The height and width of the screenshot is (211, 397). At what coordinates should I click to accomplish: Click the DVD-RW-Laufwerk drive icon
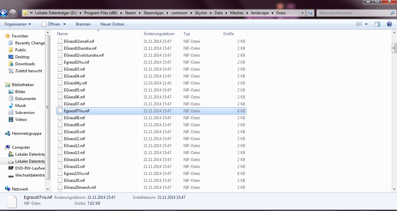click(x=11, y=168)
